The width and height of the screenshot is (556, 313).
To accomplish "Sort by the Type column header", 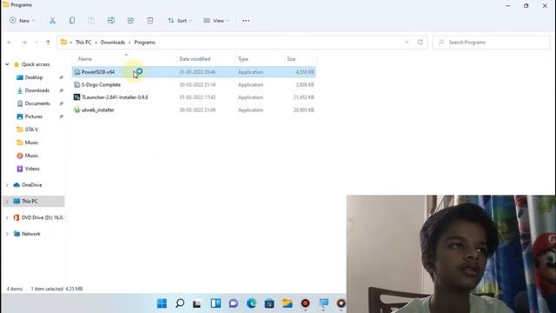I will coord(243,59).
